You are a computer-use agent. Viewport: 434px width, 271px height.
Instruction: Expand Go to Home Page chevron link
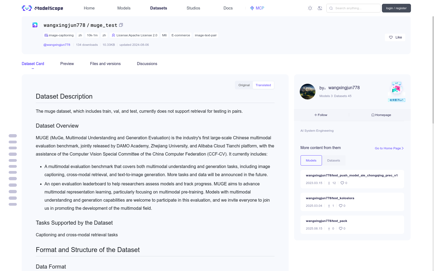point(389,148)
